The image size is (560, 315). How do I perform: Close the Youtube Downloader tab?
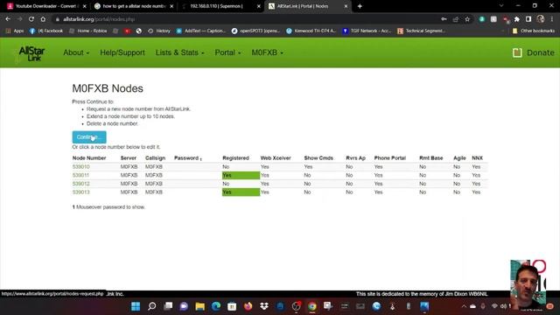tap(85, 6)
